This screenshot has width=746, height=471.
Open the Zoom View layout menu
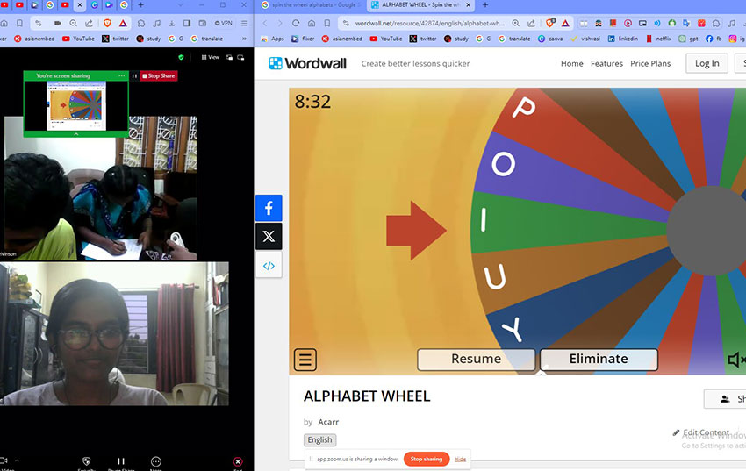211,57
